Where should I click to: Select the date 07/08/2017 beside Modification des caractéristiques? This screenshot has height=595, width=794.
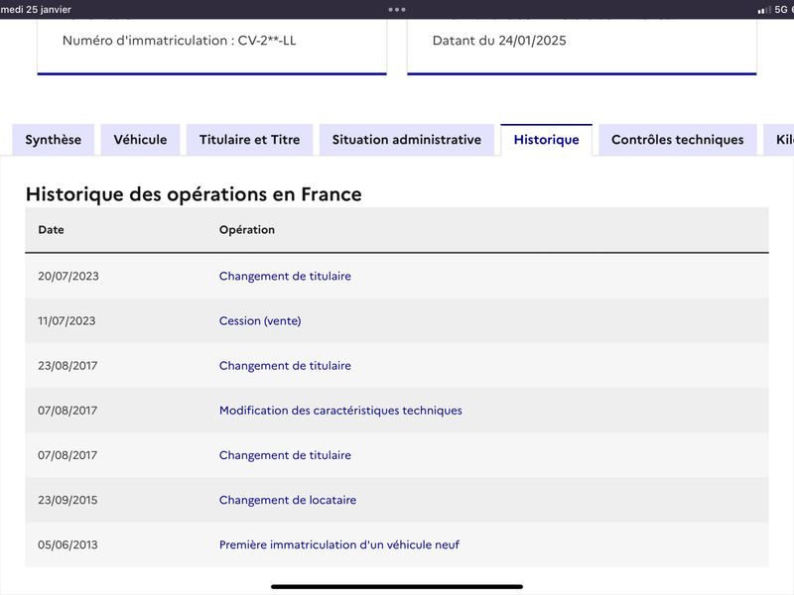coord(67,411)
